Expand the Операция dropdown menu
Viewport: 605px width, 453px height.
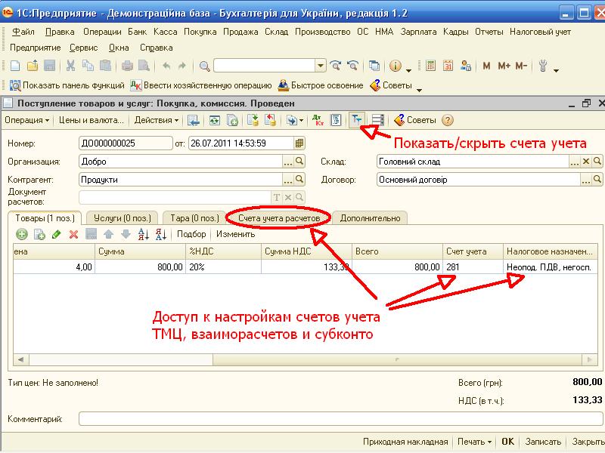[x=27, y=120]
